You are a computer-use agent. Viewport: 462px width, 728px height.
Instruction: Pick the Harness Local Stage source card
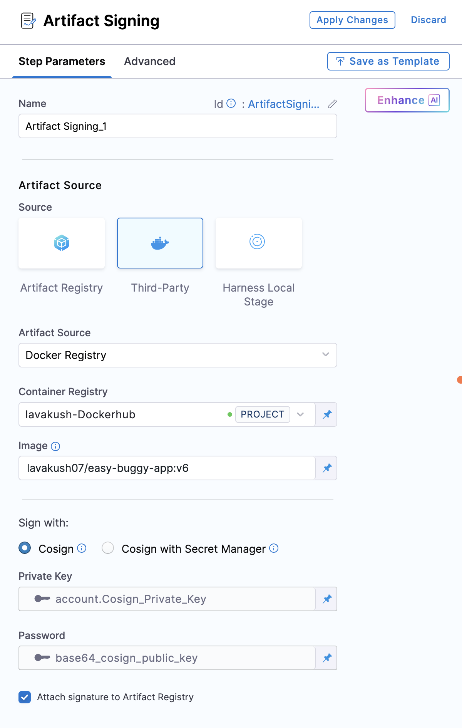click(258, 243)
